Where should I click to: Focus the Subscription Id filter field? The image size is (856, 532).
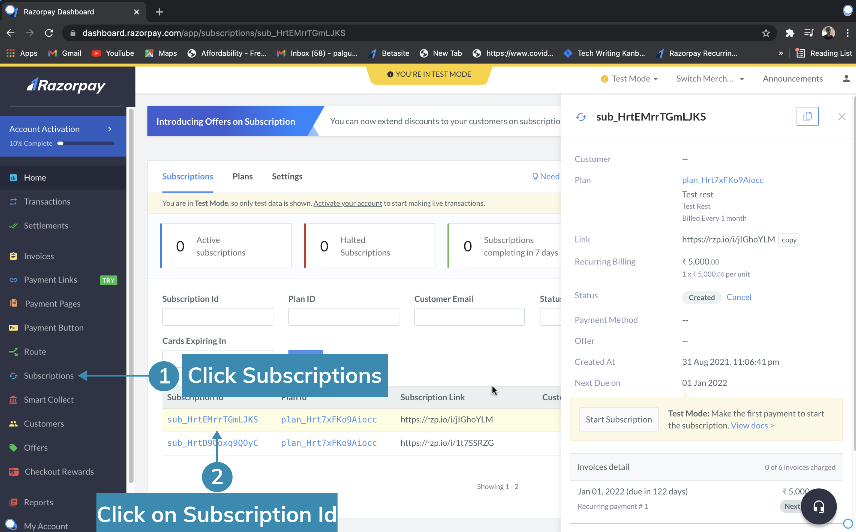click(x=218, y=317)
